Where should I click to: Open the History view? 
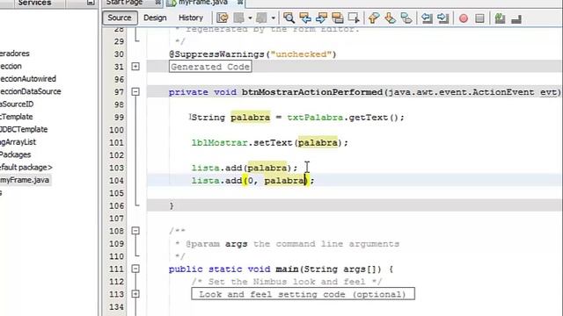(x=191, y=18)
